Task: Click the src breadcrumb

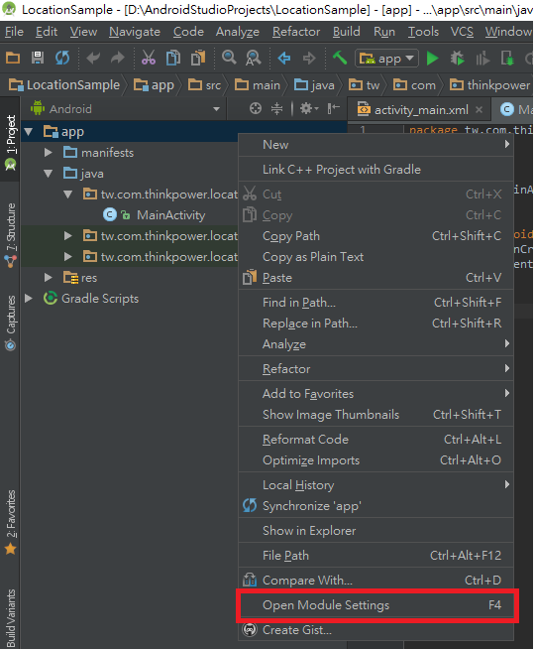Action: pos(205,85)
